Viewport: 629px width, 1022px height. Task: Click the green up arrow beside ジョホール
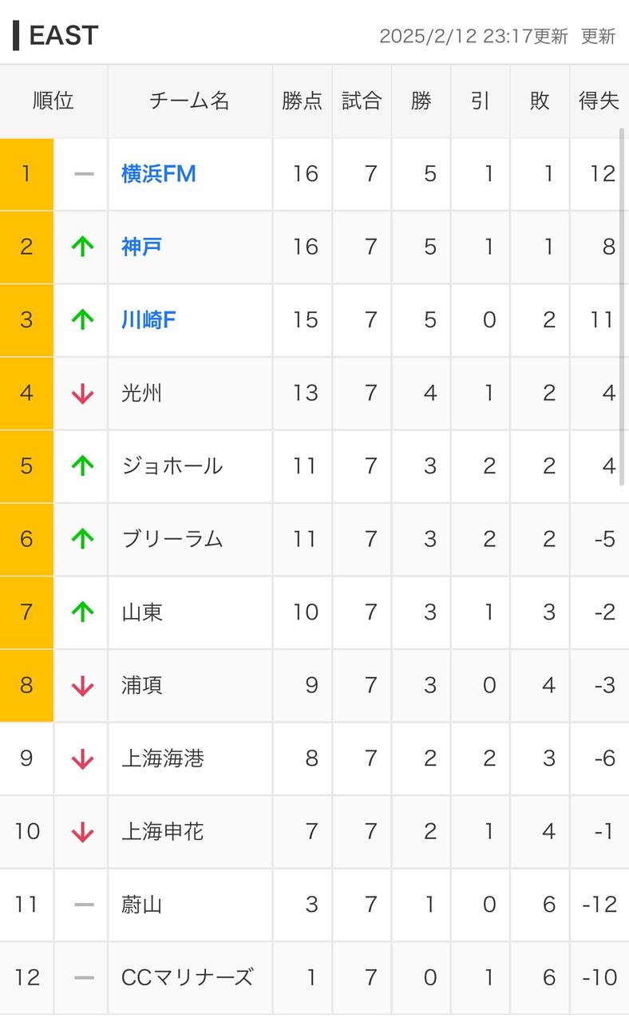pyautogui.click(x=82, y=466)
